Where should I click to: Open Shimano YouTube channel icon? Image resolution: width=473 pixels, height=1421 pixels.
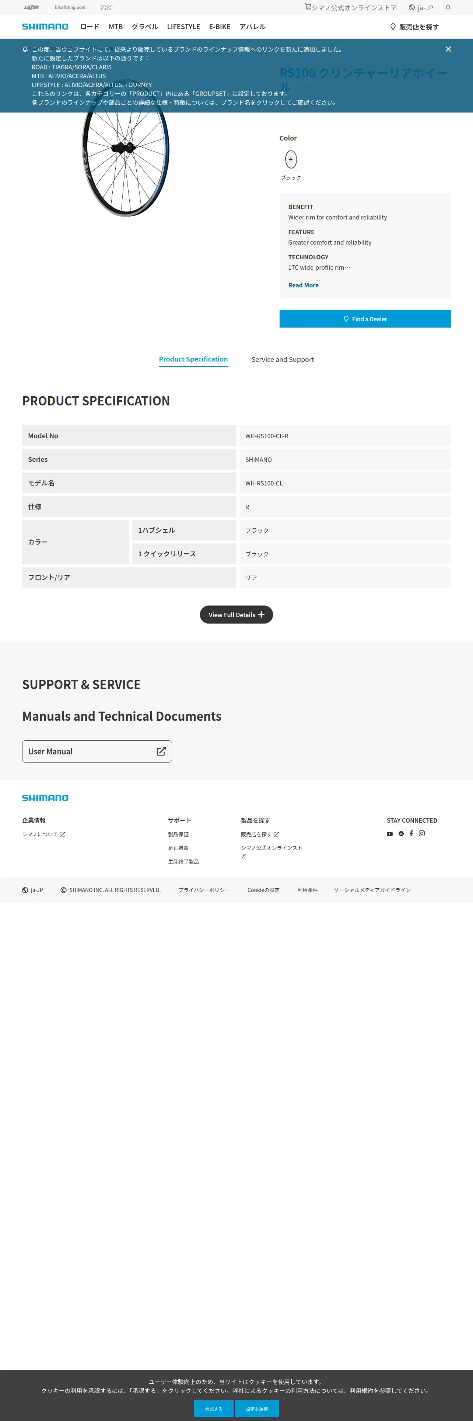pyautogui.click(x=390, y=833)
